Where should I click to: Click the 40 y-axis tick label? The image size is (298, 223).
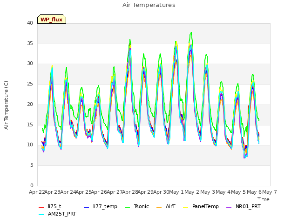click(30, 23)
